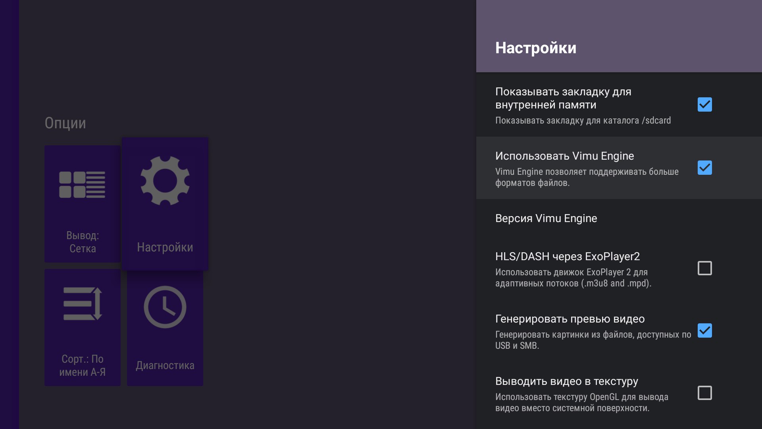
Task: Click the grid/list output view icon
Action: [82, 184]
